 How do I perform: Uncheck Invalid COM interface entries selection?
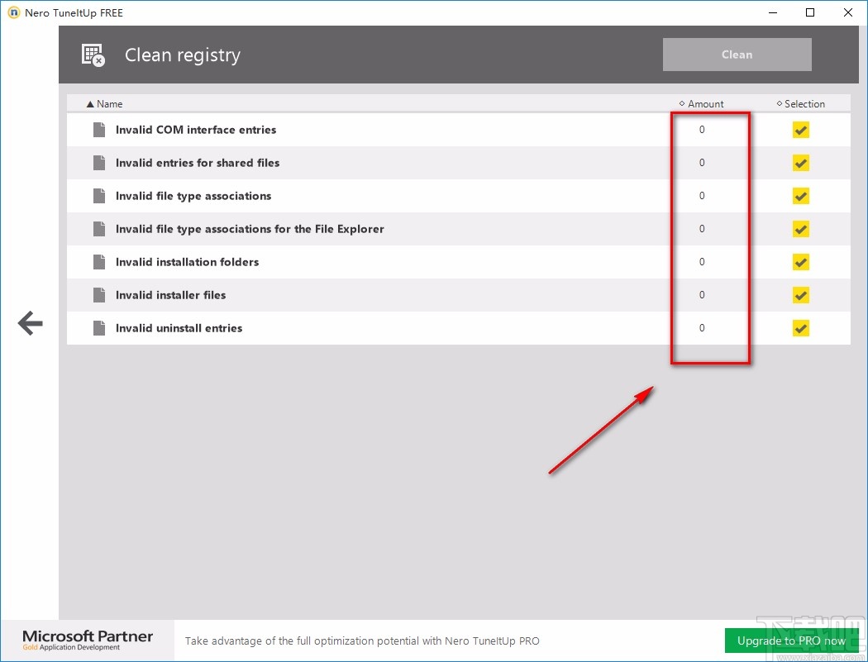[x=800, y=130]
